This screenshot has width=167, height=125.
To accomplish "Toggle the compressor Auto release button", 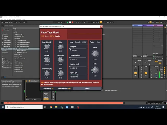I will click(x=46, y=99).
